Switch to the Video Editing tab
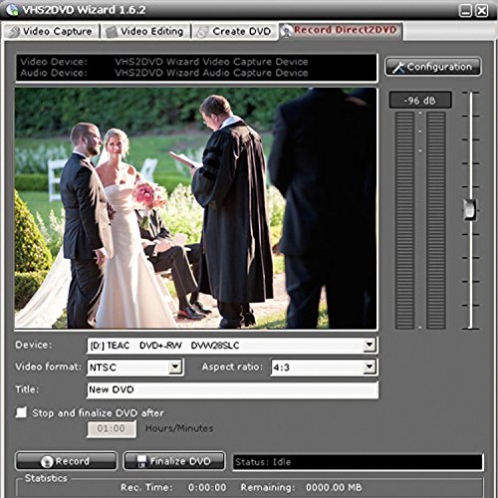Viewport: 498px width, 498px height. [145, 32]
